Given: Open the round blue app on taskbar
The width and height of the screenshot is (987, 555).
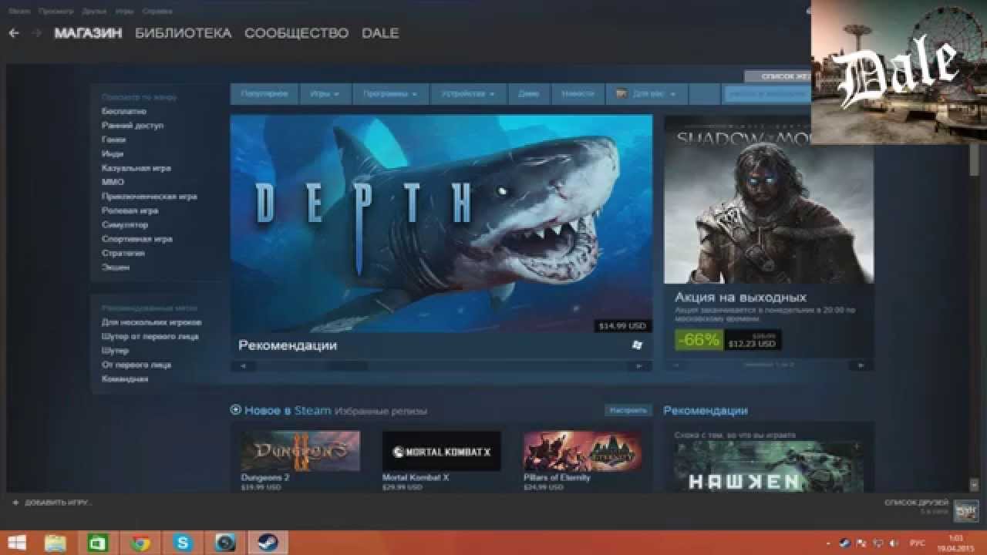Looking at the screenshot, I should point(225,543).
